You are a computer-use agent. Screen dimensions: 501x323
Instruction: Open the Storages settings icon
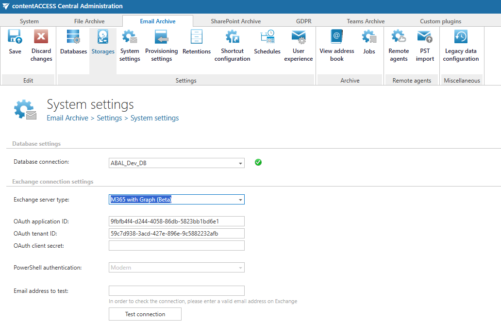(x=102, y=36)
